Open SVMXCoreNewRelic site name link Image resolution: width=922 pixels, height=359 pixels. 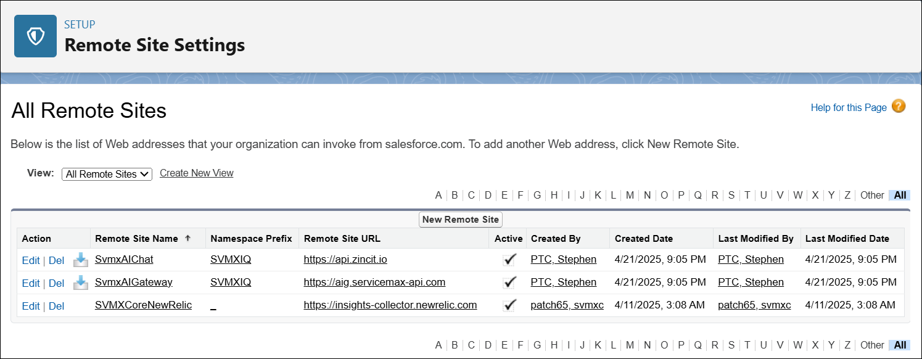tap(144, 305)
